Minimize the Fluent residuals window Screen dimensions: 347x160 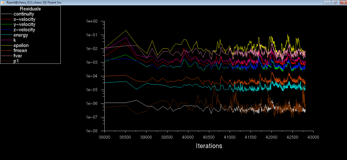point(327,2)
